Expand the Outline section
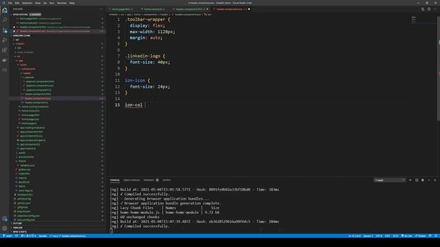Image resolution: width=440 pixels, height=247 pixels. [x=16, y=224]
